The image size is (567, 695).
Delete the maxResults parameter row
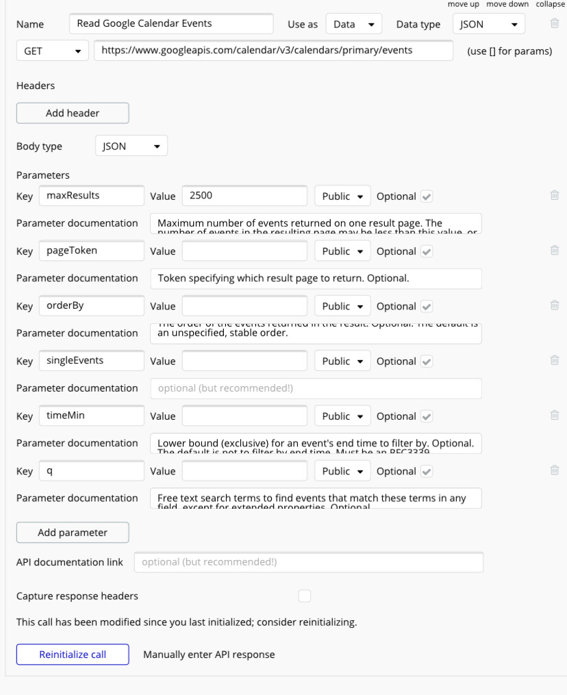555,195
